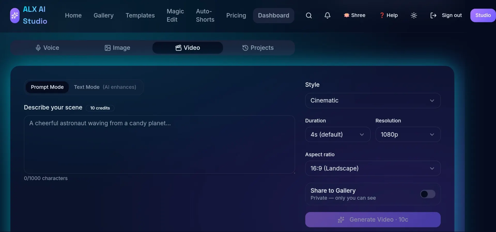Viewport: 496px width, 232px height.
Task: Click the Duration label
Action: coord(315,121)
